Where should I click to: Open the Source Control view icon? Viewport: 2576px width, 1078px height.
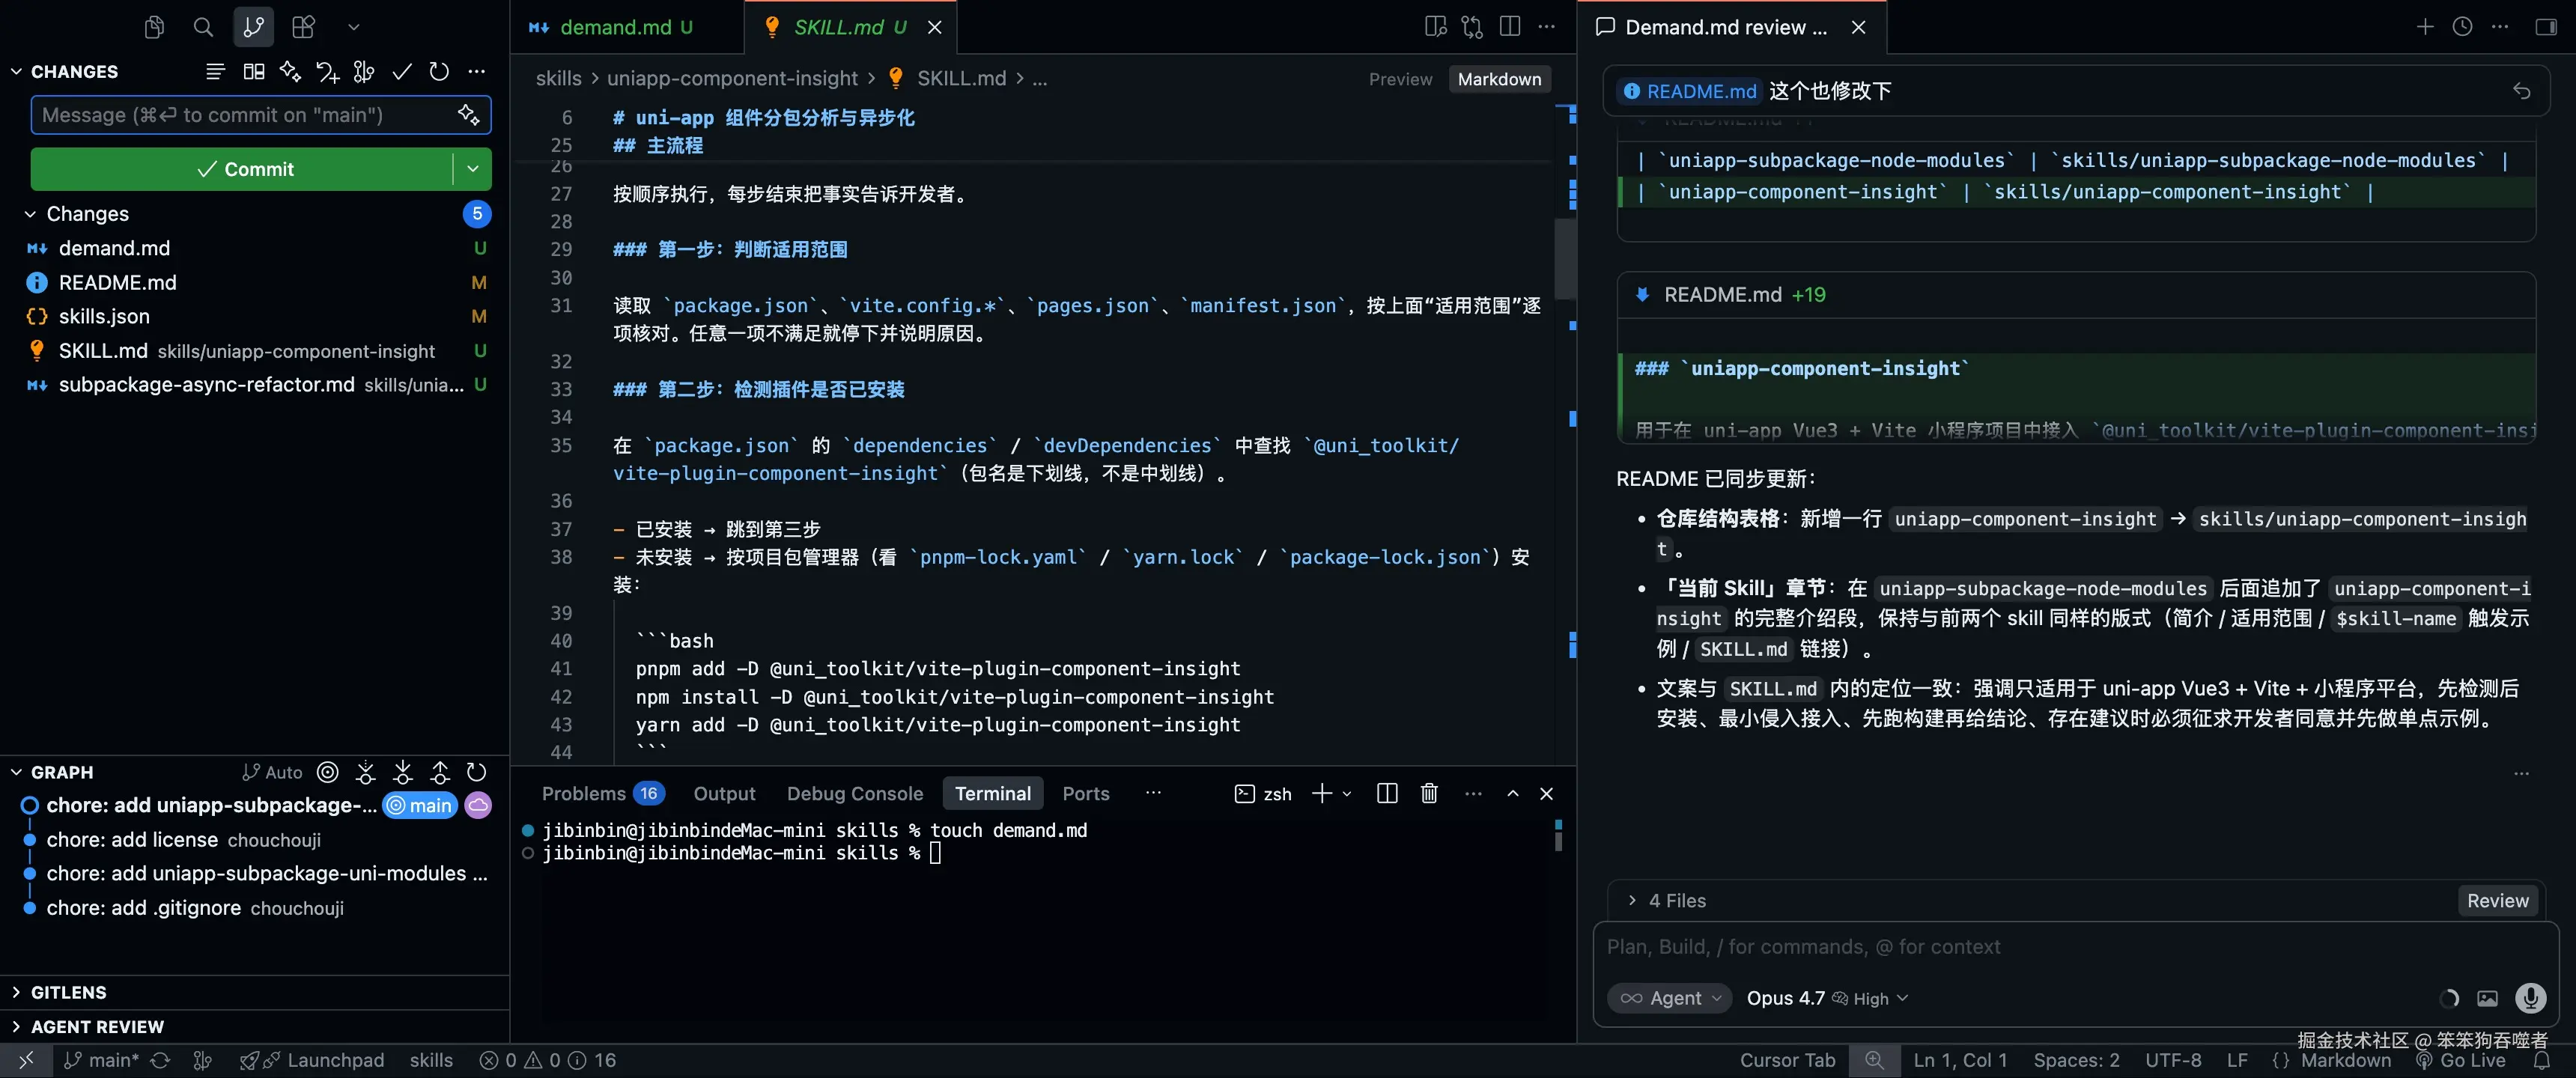click(253, 27)
